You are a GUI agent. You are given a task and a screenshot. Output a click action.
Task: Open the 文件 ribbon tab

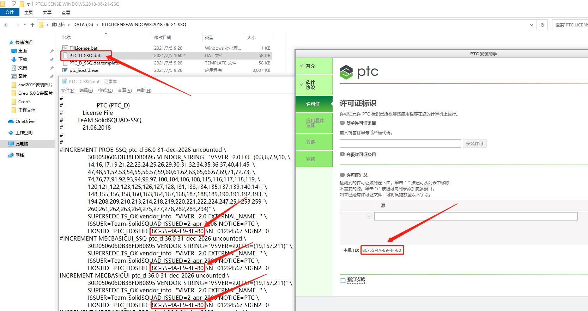coord(10,12)
